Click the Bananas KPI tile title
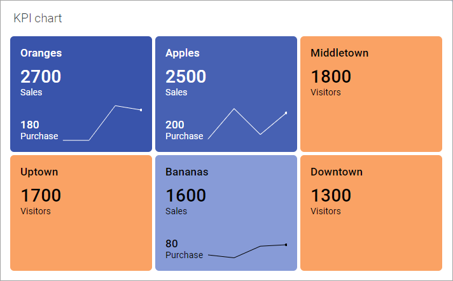 click(186, 172)
